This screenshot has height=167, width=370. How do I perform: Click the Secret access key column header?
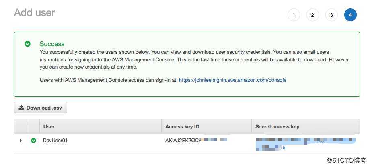coord(277,127)
